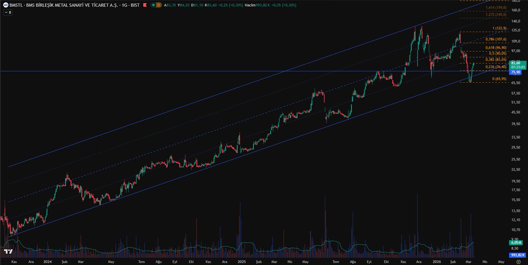Open the BMSTL symbol logo icon

coord(5,5)
